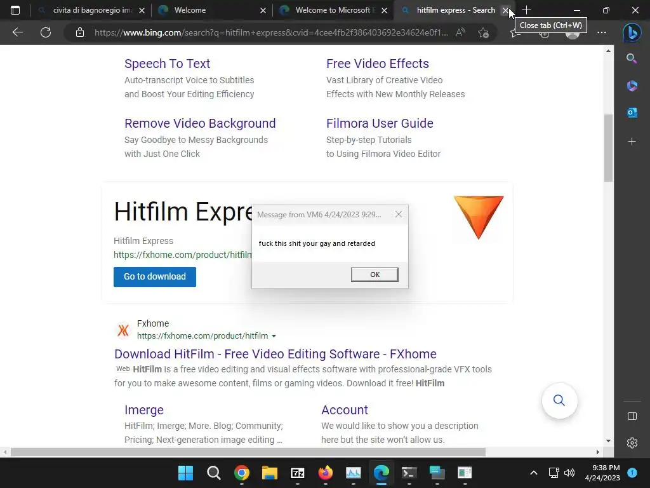Close the Welcome tab
Screen dimensions: 650x488
tap(263, 10)
